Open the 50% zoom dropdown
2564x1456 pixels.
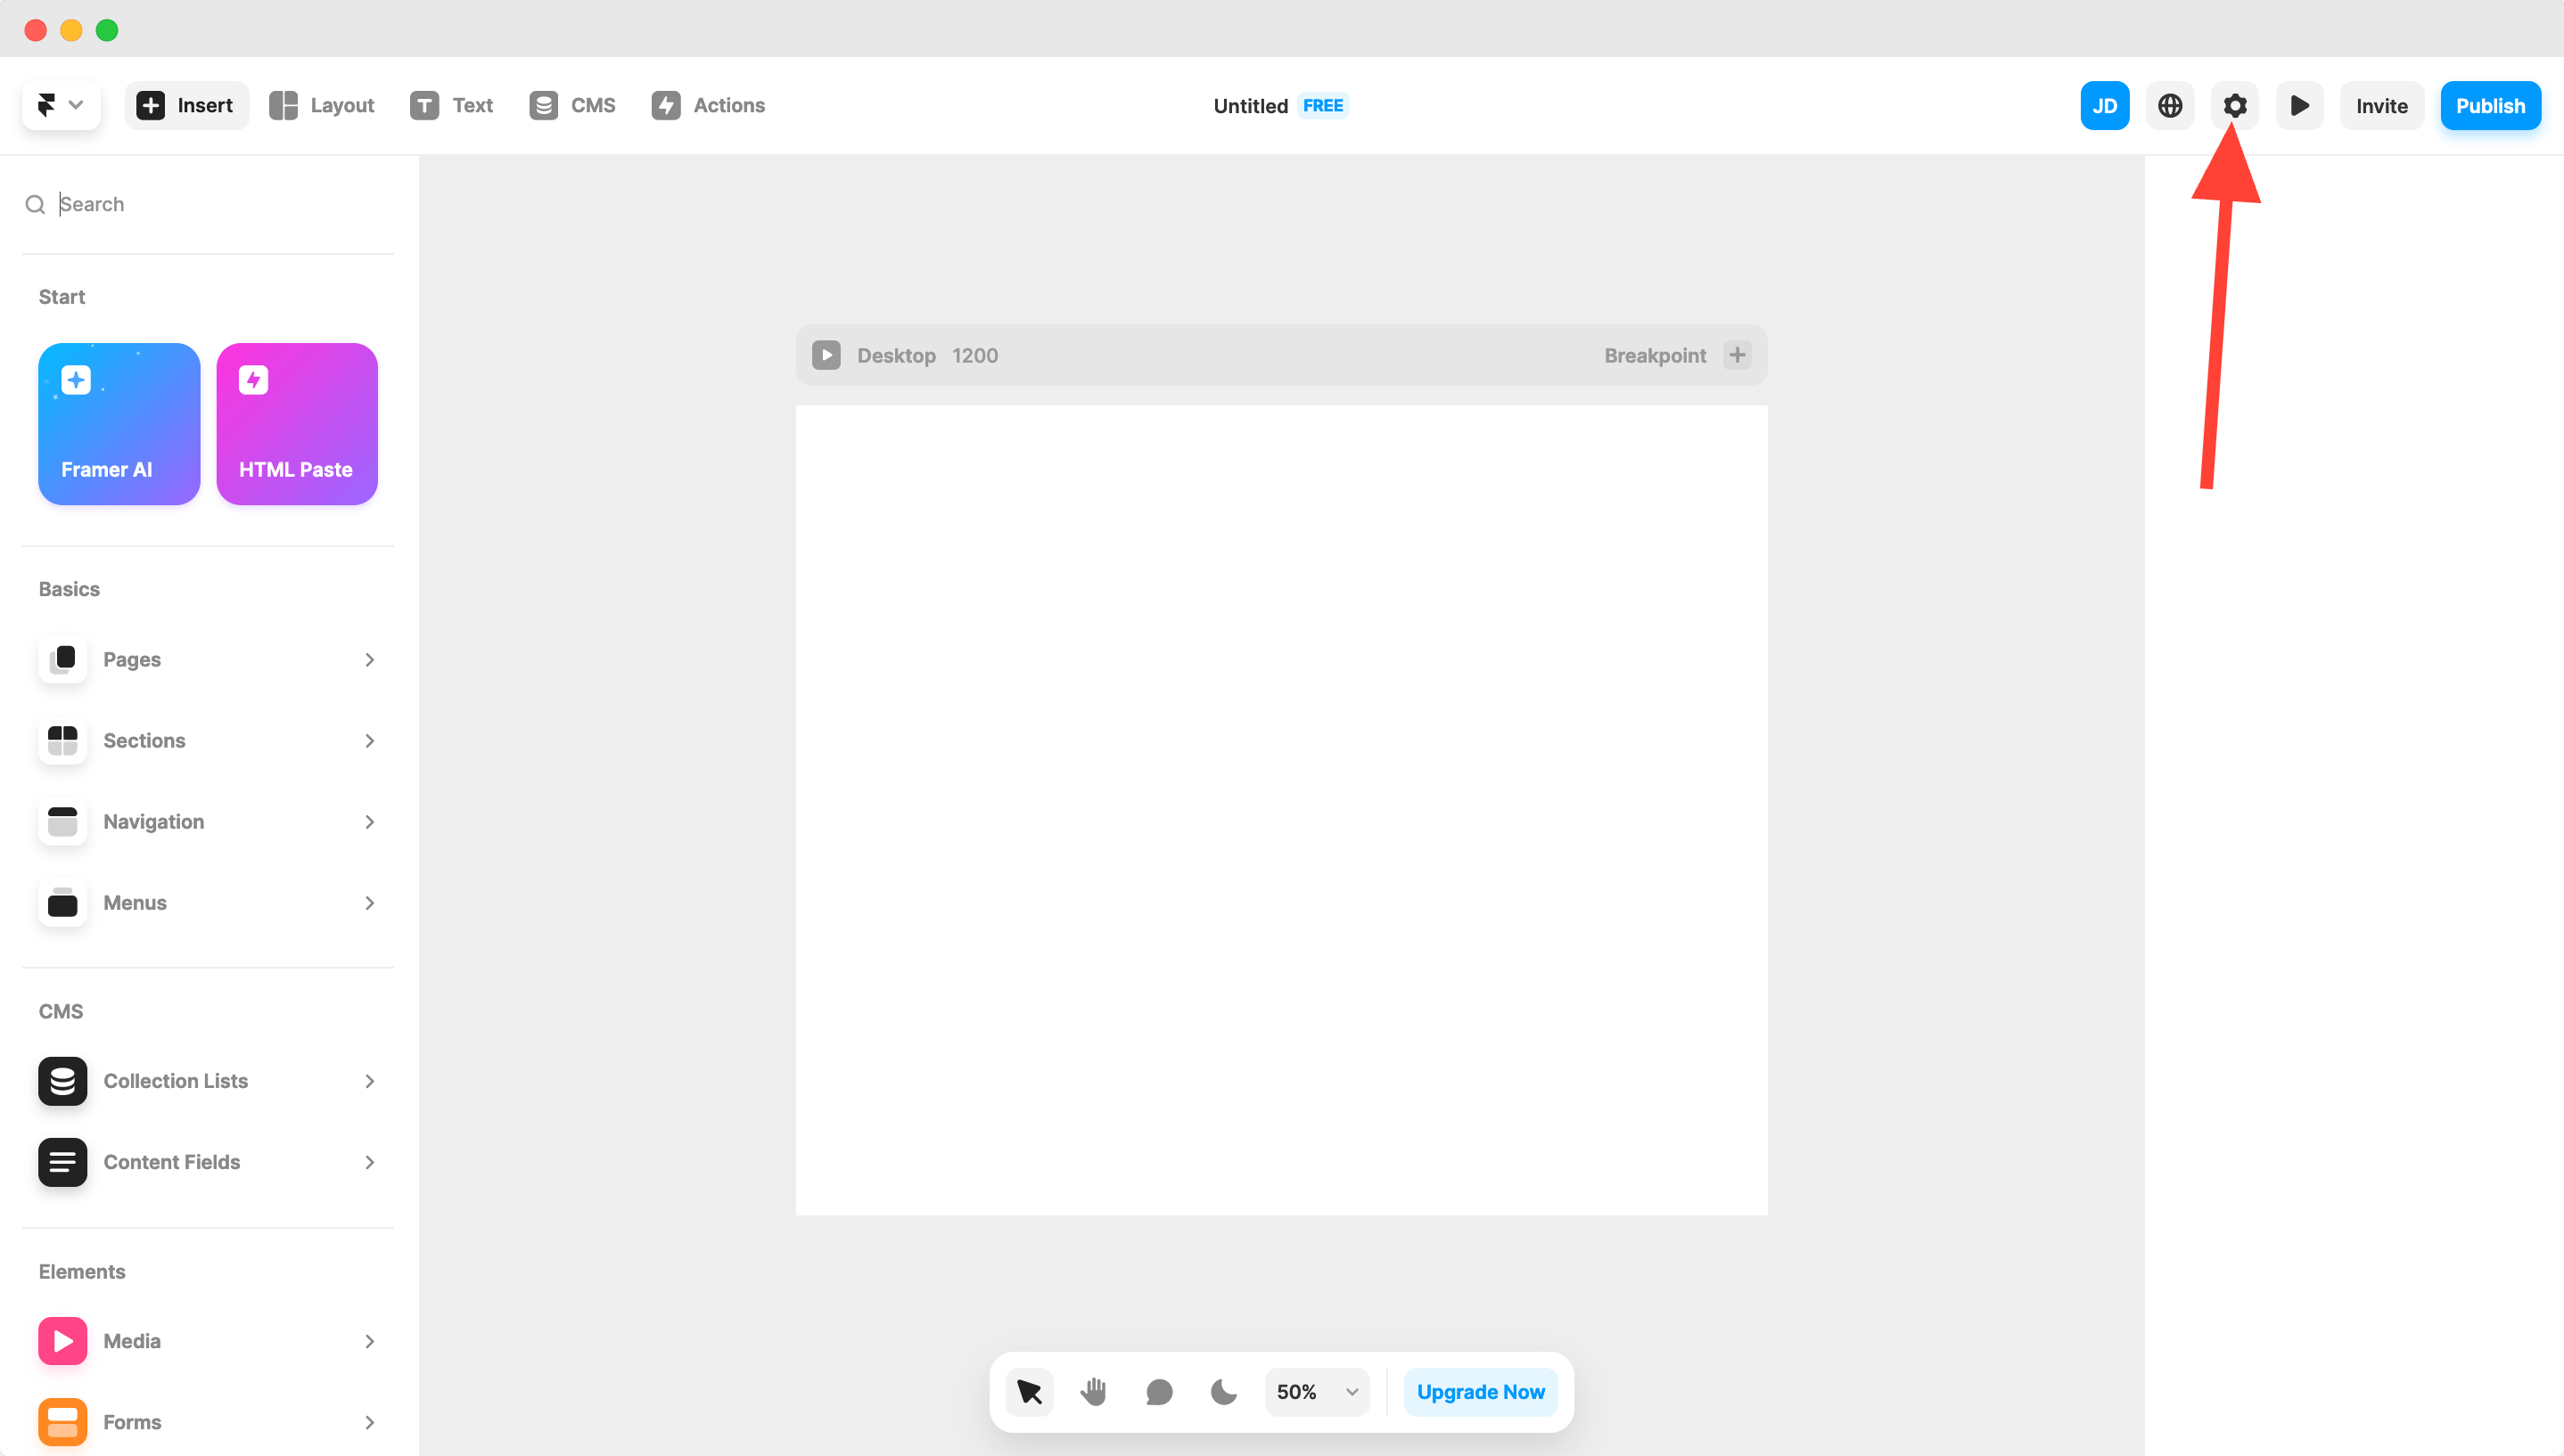click(x=1317, y=1391)
